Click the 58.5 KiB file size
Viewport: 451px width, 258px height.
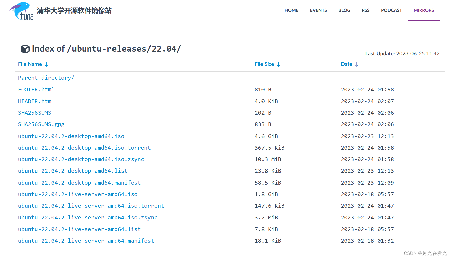click(x=268, y=183)
